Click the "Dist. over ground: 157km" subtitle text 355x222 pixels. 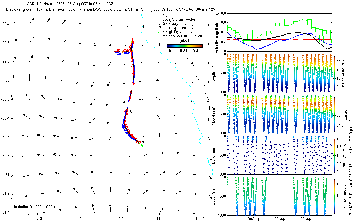click(27, 10)
